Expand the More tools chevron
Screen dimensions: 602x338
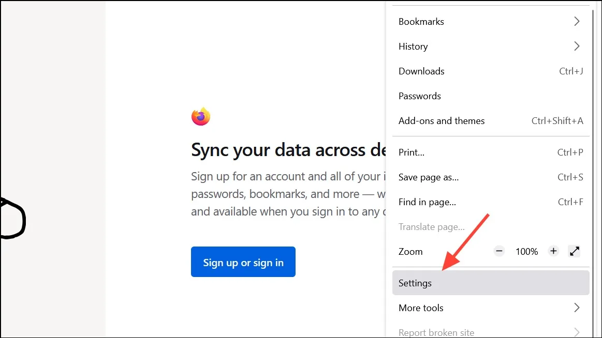pyautogui.click(x=577, y=308)
